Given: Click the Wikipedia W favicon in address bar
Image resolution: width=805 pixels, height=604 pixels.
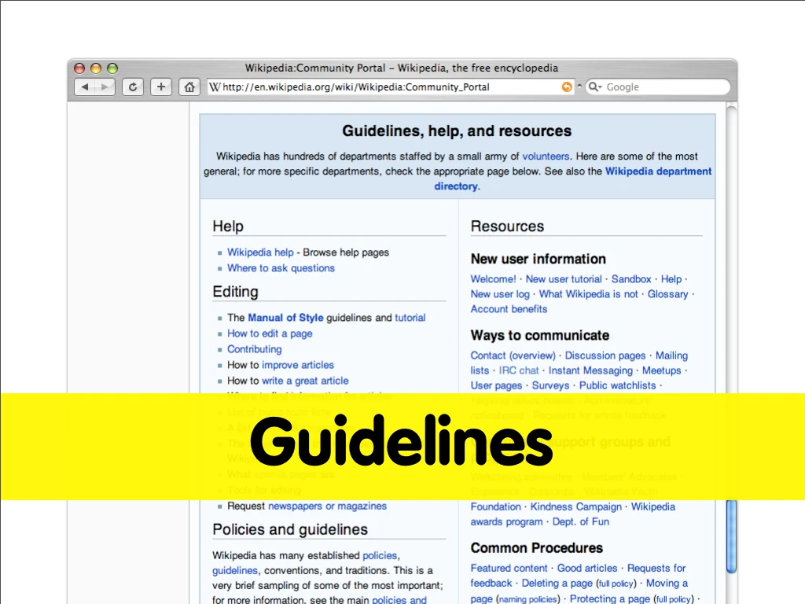Looking at the screenshot, I should [215, 87].
